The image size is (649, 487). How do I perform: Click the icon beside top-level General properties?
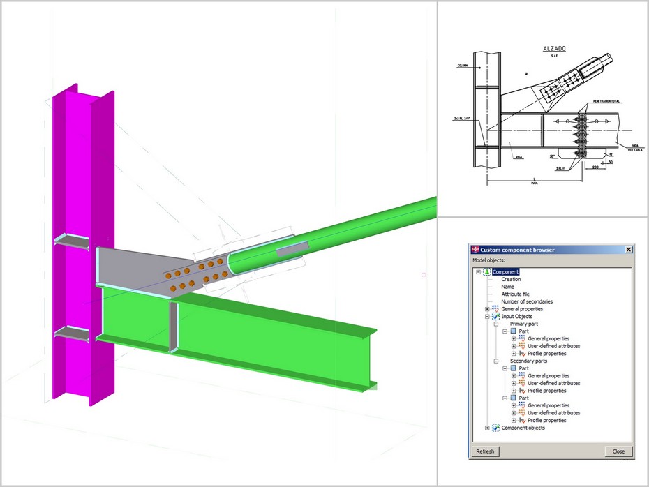click(x=495, y=308)
